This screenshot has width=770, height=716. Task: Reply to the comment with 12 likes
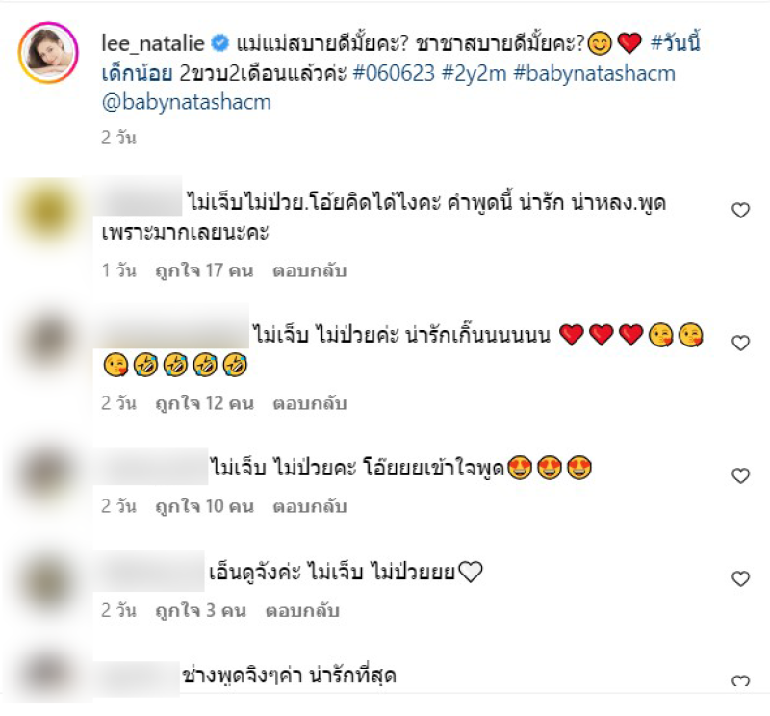pos(310,403)
